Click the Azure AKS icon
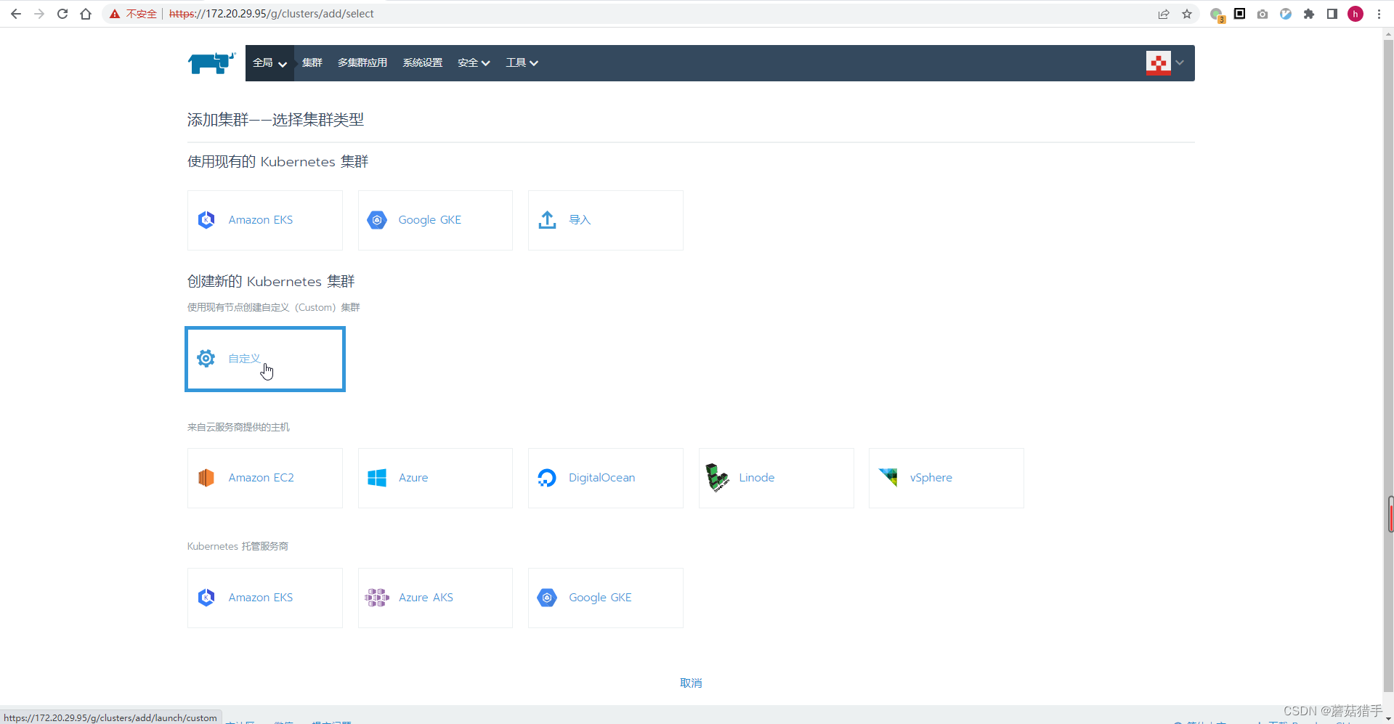1394x724 pixels. tap(377, 598)
